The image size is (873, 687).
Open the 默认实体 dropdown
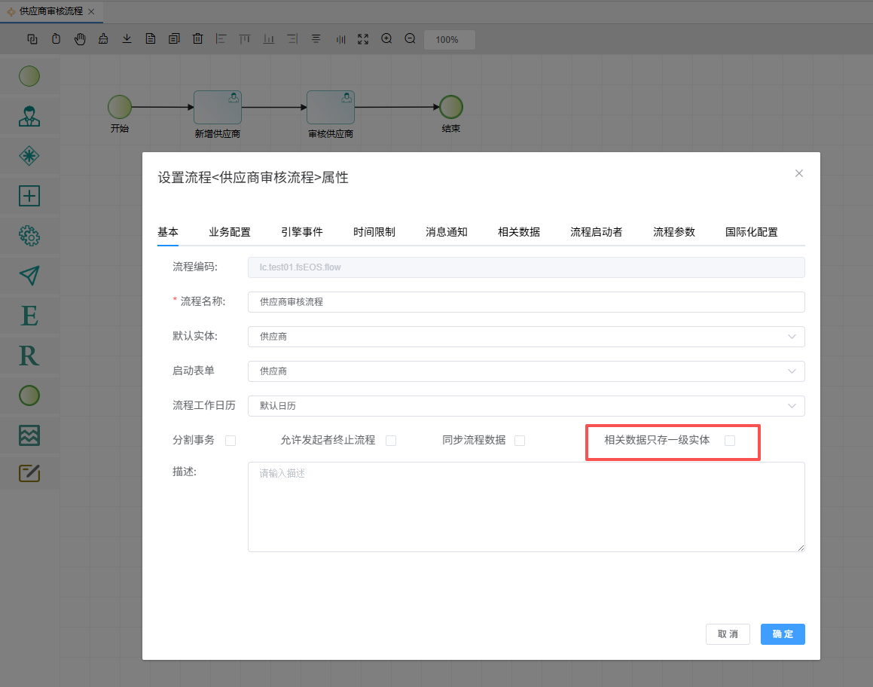point(526,337)
